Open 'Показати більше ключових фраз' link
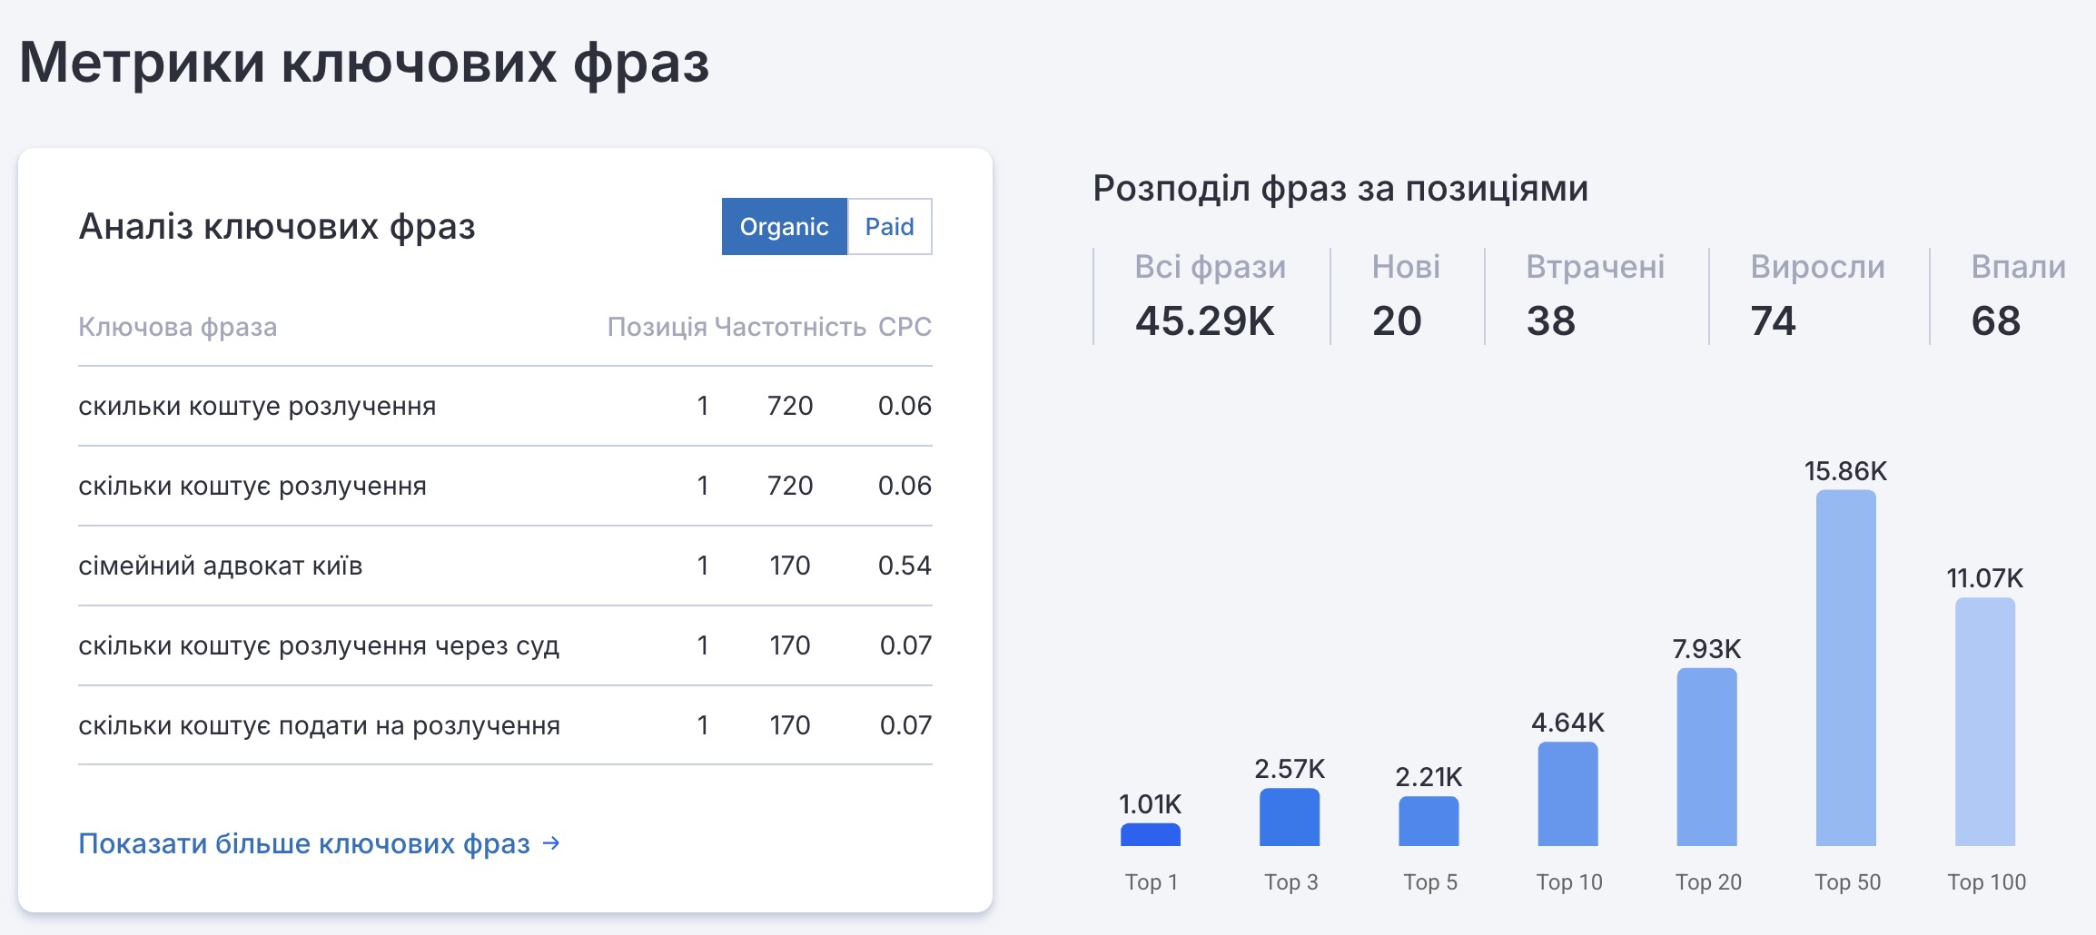The width and height of the screenshot is (2096, 935). click(x=304, y=843)
